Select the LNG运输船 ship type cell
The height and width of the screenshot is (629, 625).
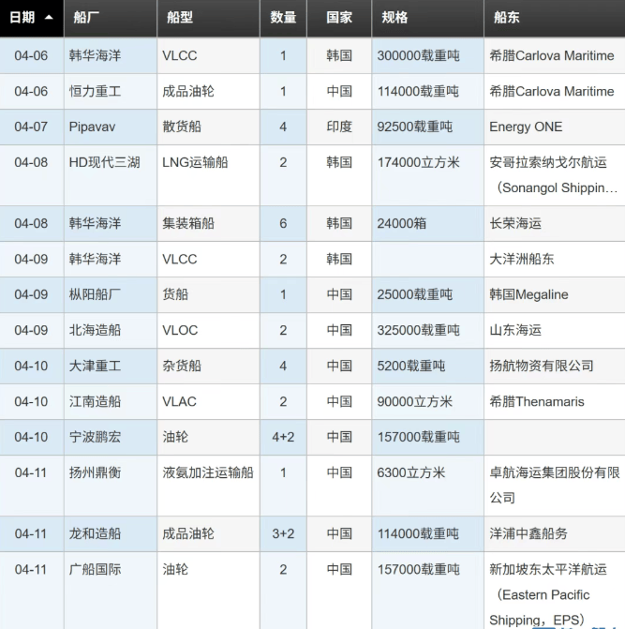point(195,162)
